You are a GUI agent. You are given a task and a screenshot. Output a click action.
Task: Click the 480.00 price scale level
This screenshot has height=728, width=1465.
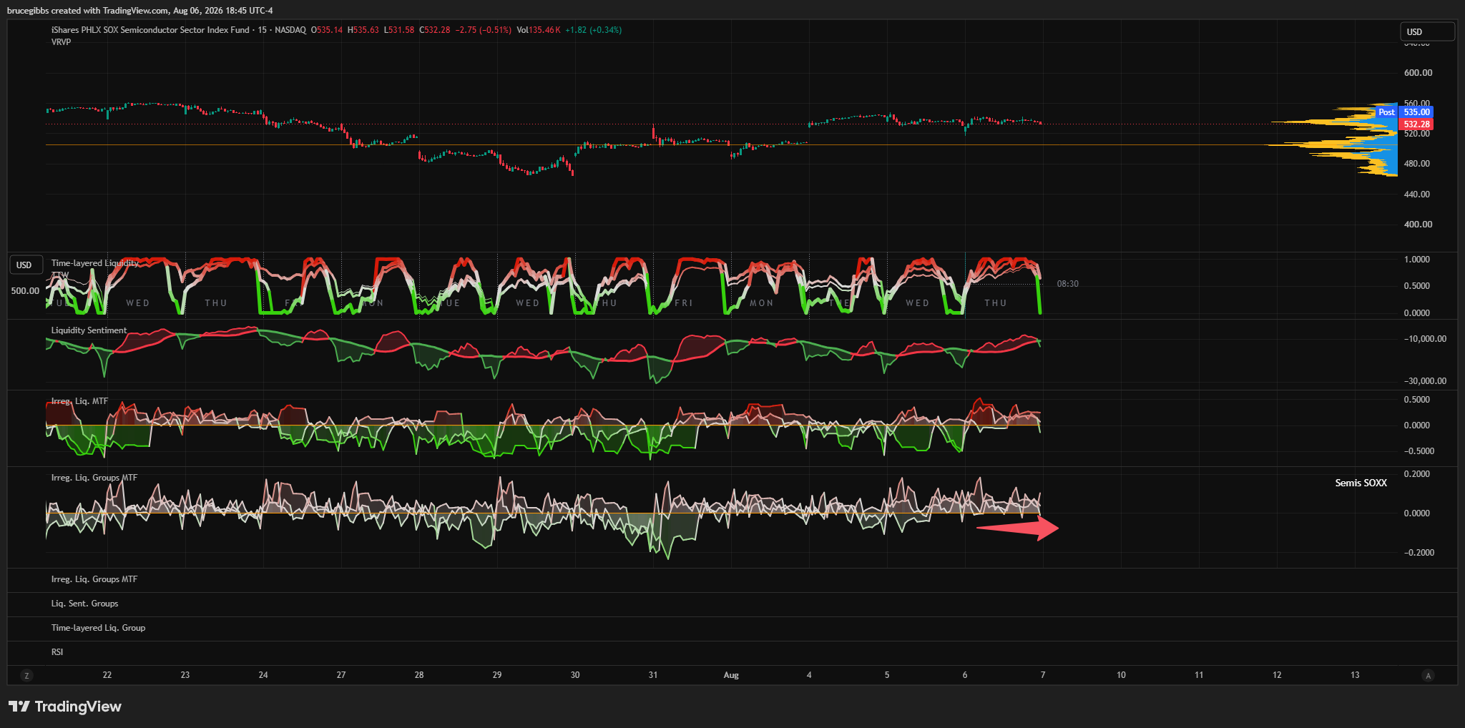coord(1419,164)
